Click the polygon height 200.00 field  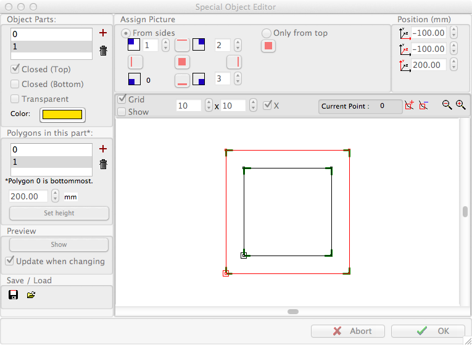point(28,196)
